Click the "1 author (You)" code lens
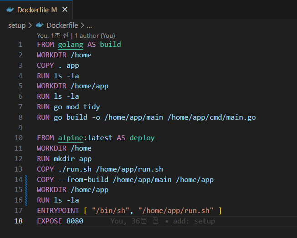The width and height of the screenshot is (297, 238). (95, 35)
